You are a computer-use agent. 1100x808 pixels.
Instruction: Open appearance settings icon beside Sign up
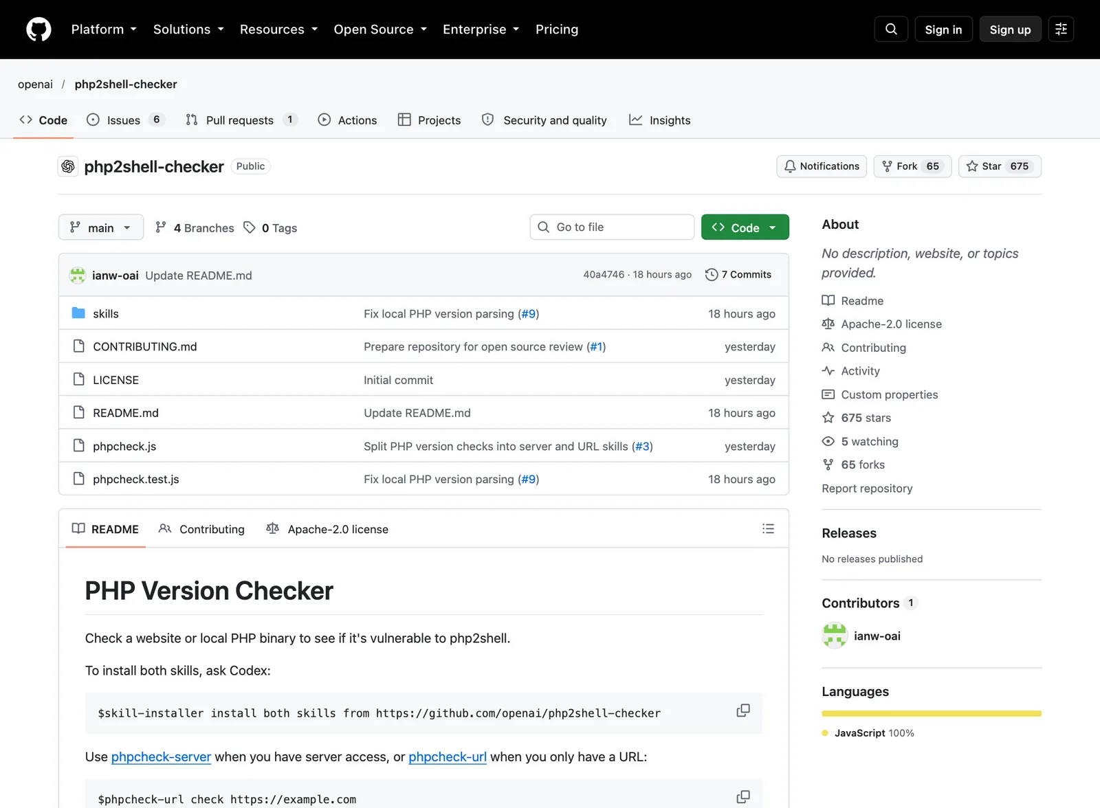(1061, 29)
